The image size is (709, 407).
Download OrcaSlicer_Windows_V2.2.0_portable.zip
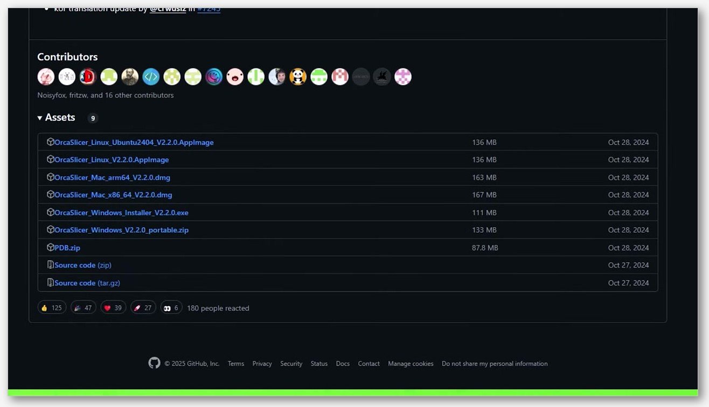(121, 230)
